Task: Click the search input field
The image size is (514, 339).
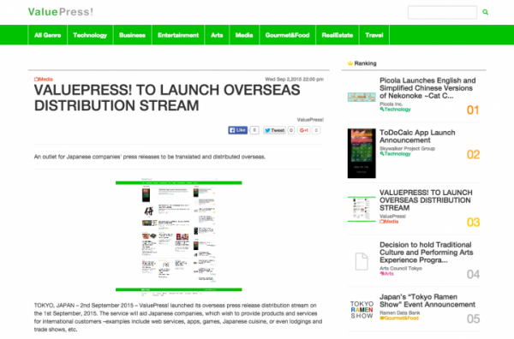Action: pos(442,13)
